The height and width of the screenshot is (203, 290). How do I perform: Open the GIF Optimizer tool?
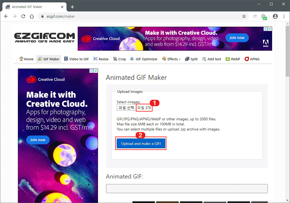coord(144,59)
